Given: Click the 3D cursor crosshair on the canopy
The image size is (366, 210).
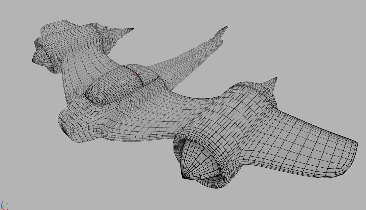Looking at the screenshot, I should [136, 74].
